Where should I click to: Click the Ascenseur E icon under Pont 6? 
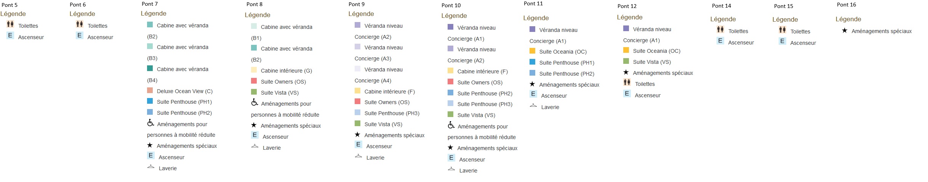(x=79, y=36)
